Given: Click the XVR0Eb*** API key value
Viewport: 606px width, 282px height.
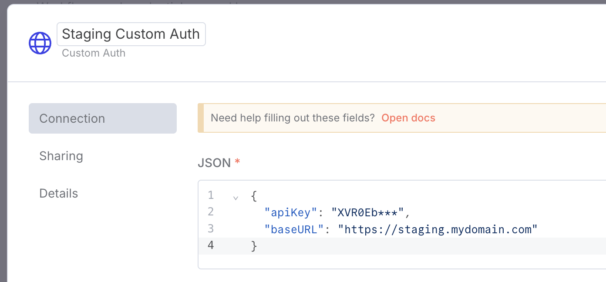Looking at the screenshot, I should pos(369,212).
